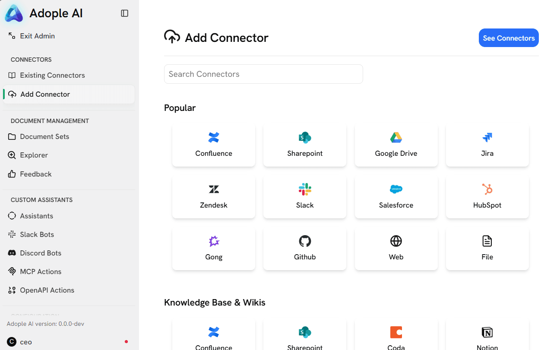Screen dimensions: 560x350
Task: Open Discord Bots settings
Action: coord(69,253)
